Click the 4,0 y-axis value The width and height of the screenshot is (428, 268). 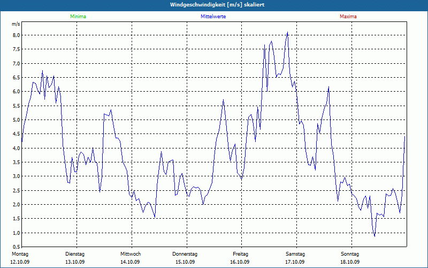point(16,148)
